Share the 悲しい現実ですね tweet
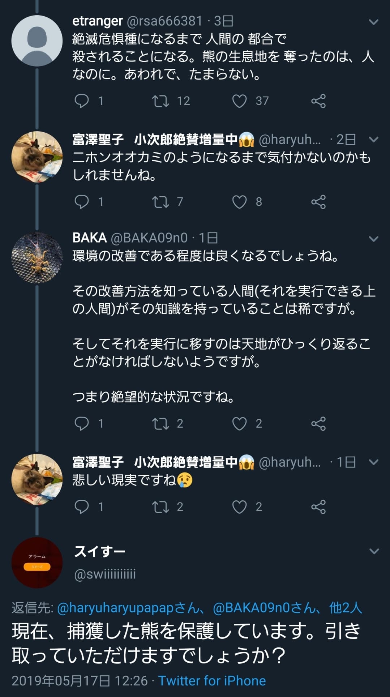The image size is (390, 697). [318, 507]
